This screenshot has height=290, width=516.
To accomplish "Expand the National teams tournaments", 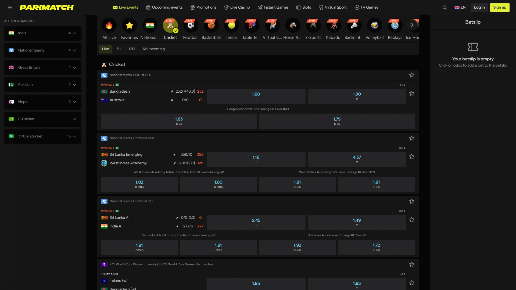I will pos(43,50).
